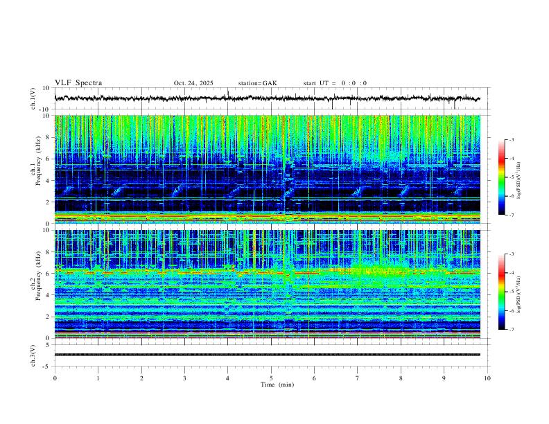Viewport: 549px width, 424px height.
Task: Click tick label "9" on the Time axis
Action: coord(444,378)
